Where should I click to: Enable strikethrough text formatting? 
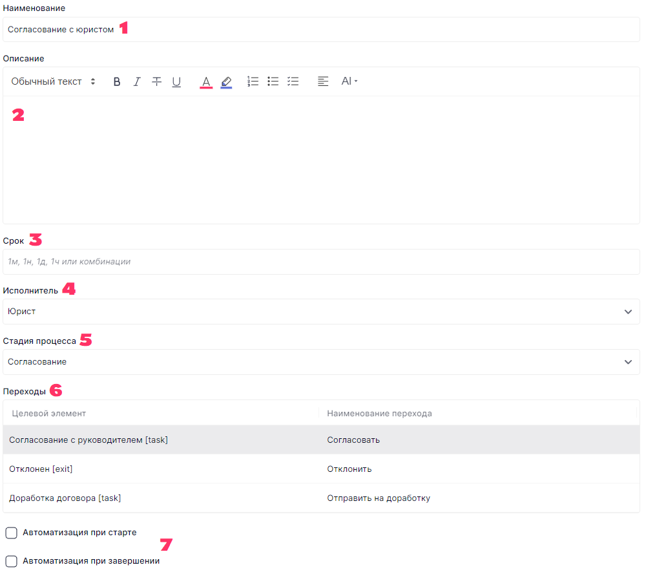pos(156,81)
